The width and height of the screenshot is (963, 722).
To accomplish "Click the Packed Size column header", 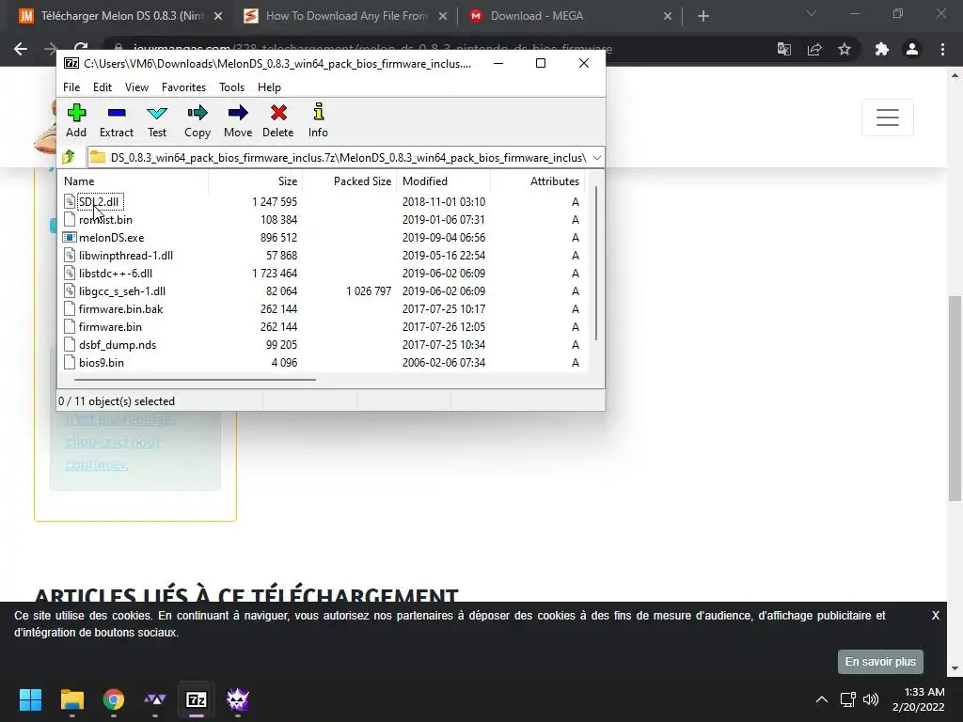I will point(349,181).
